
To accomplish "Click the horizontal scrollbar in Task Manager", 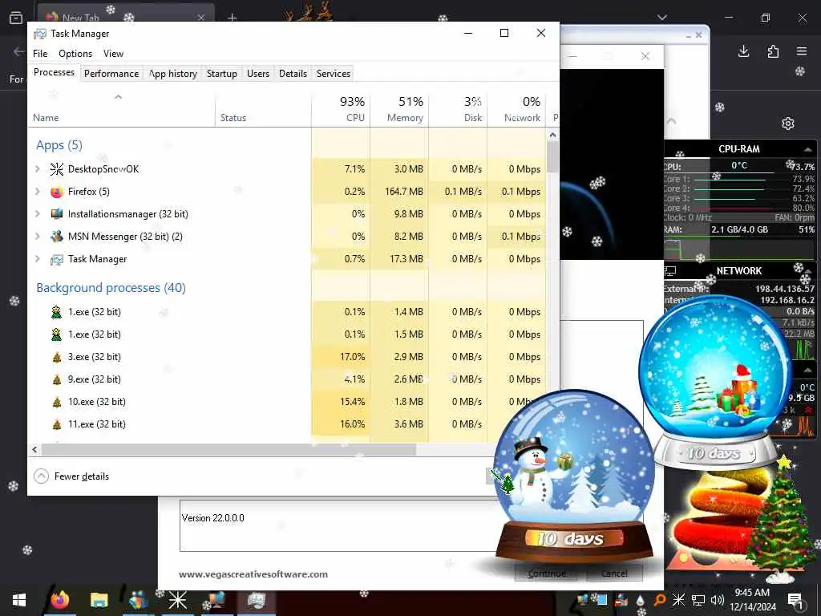I will coord(229,449).
